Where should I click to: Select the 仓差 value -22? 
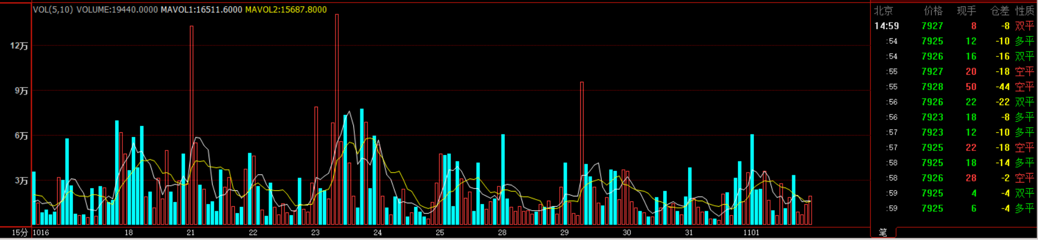1003,102
